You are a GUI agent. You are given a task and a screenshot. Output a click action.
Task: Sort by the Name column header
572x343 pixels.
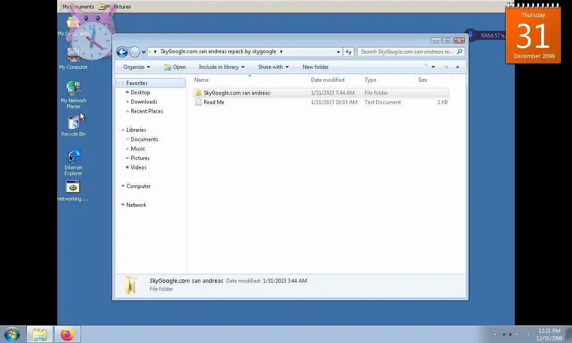(x=250, y=80)
